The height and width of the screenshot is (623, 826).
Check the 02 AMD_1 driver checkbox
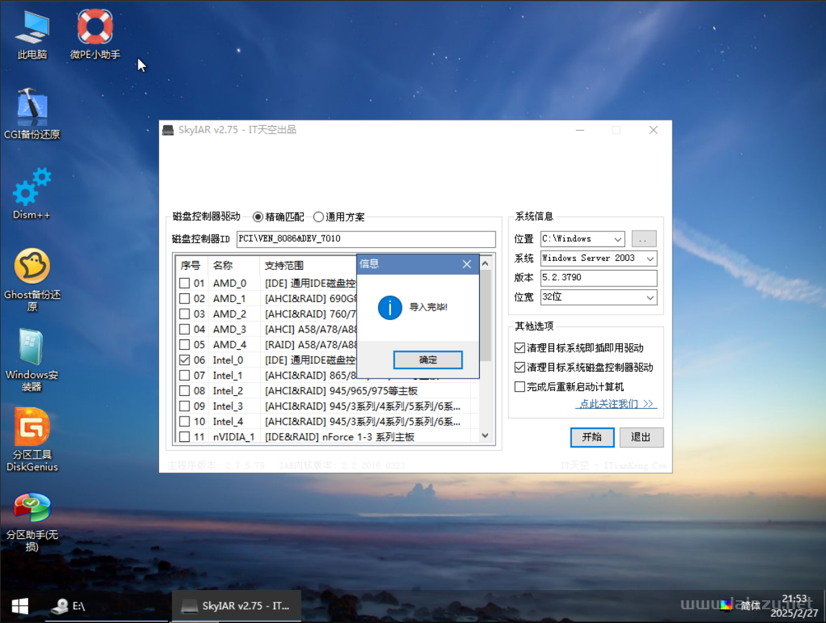(184, 298)
